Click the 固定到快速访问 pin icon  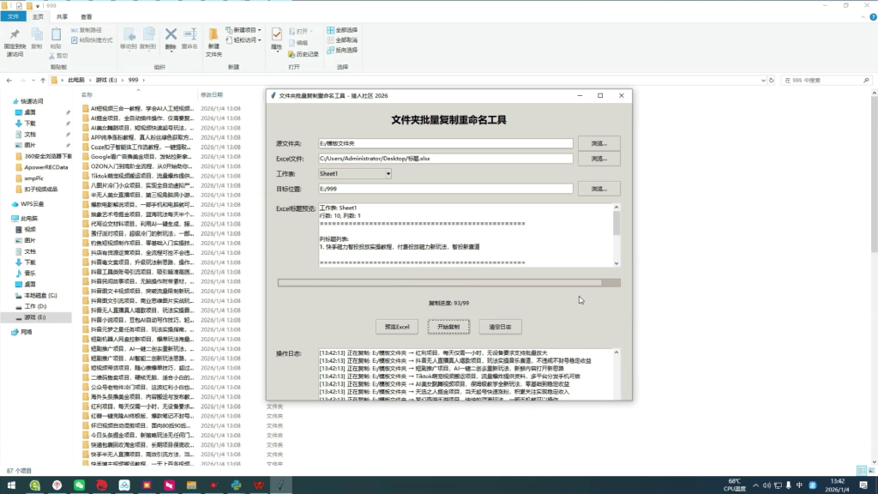pos(15,35)
